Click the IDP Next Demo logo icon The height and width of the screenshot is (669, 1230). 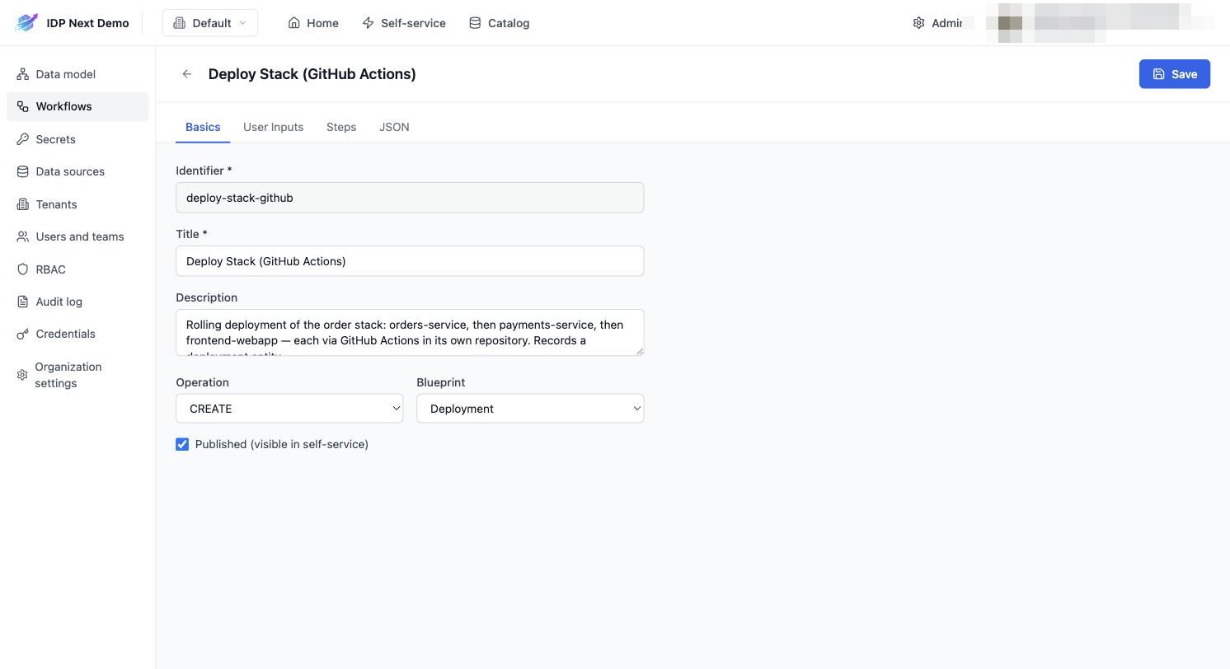(26, 23)
